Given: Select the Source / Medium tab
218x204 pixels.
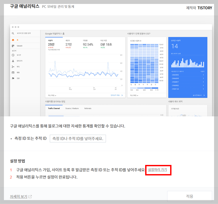Looking at the screenshot, I should click(72, 108).
